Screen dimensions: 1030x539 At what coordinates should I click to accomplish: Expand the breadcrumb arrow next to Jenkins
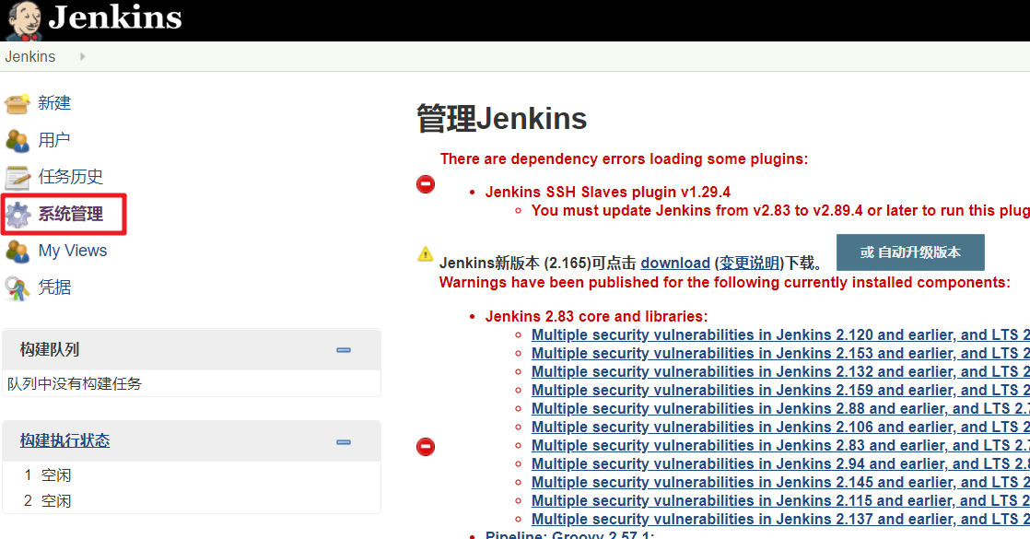coord(83,56)
